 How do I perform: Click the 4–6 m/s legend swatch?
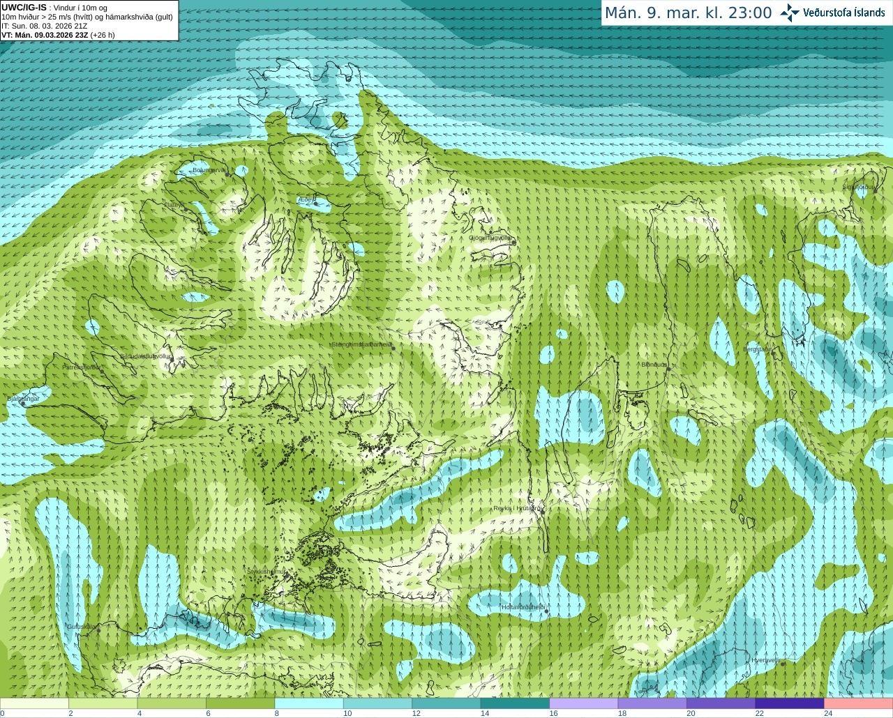(x=172, y=703)
